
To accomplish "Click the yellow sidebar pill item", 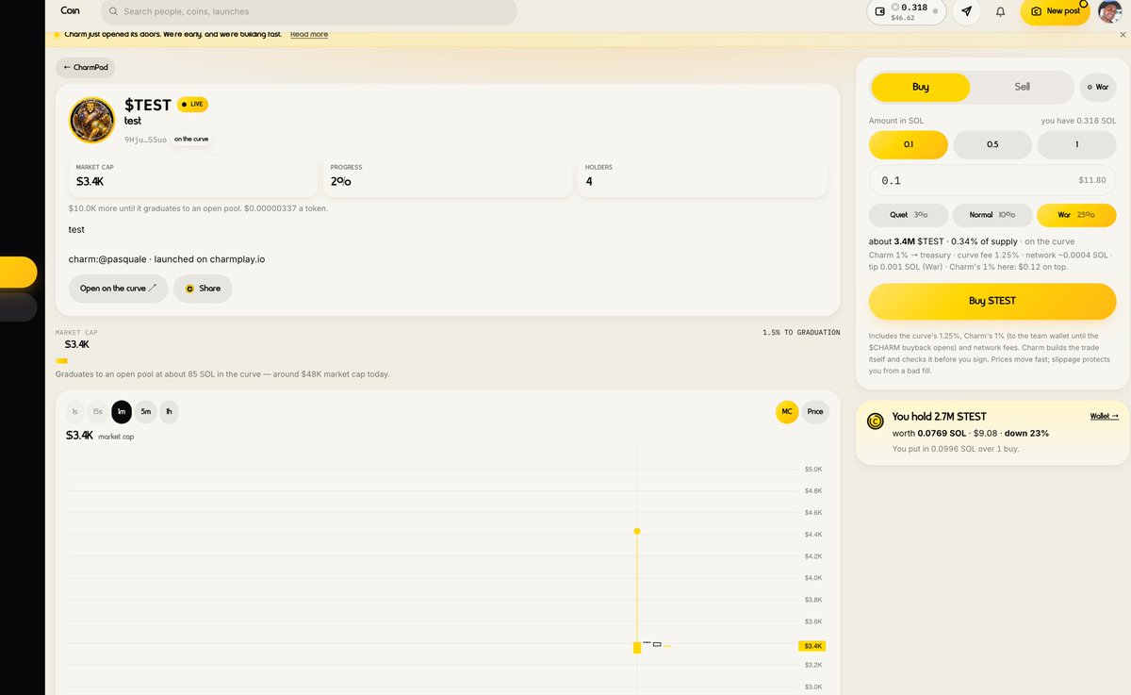I will point(19,273).
